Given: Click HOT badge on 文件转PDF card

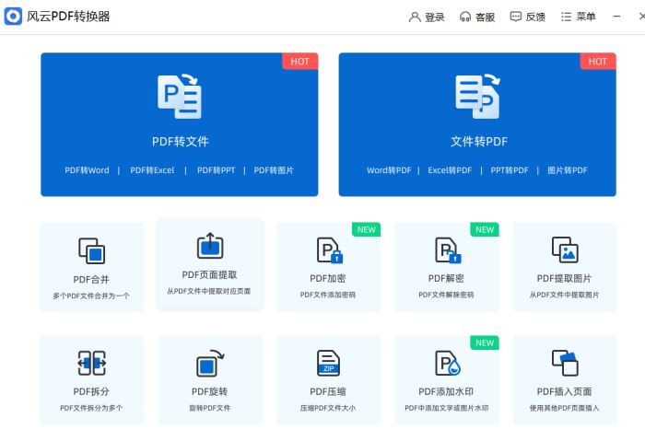Looking at the screenshot, I should pos(598,62).
